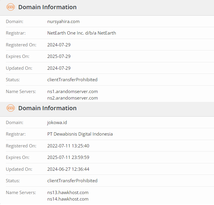Click the ns13.hawkhost.com name server

(x=68, y=193)
